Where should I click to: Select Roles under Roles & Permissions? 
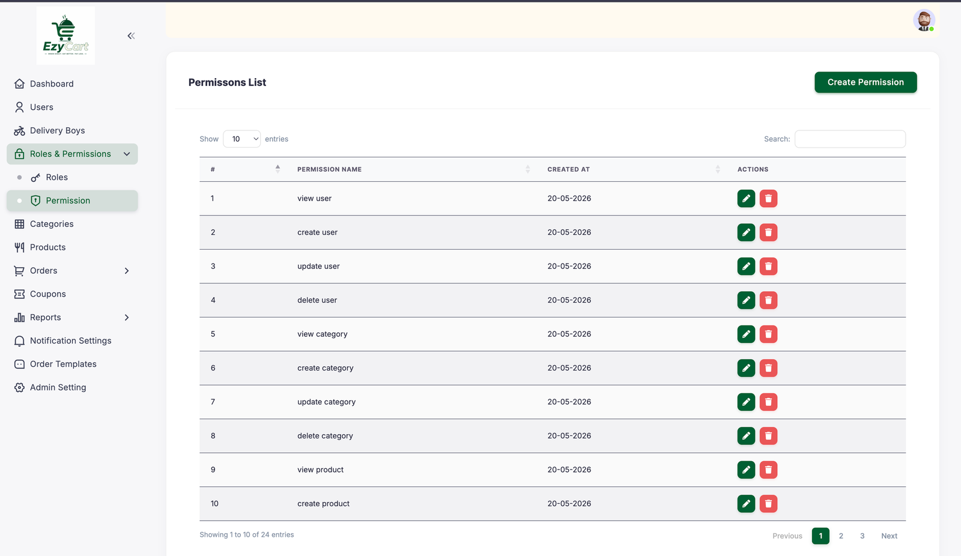coord(72,177)
